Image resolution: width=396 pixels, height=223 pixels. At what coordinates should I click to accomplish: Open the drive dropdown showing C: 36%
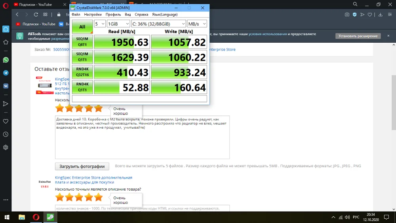(x=159, y=24)
